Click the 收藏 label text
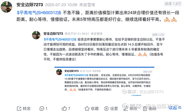The image size is (184, 112). (95, 108)
